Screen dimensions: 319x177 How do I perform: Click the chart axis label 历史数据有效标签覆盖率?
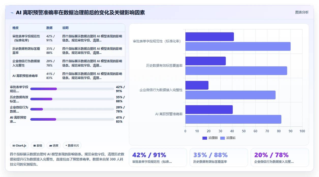tap(164, 66)
